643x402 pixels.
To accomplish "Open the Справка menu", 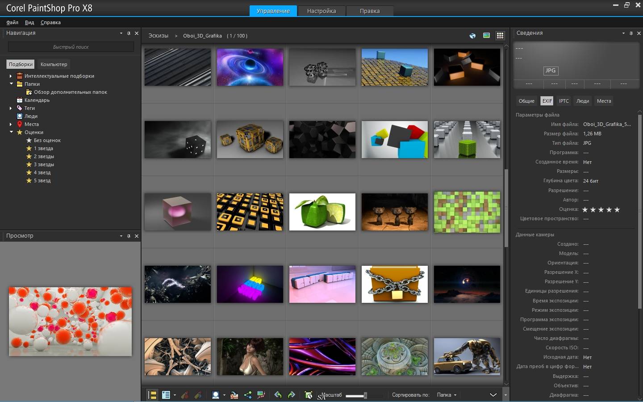I will point(50,22).
